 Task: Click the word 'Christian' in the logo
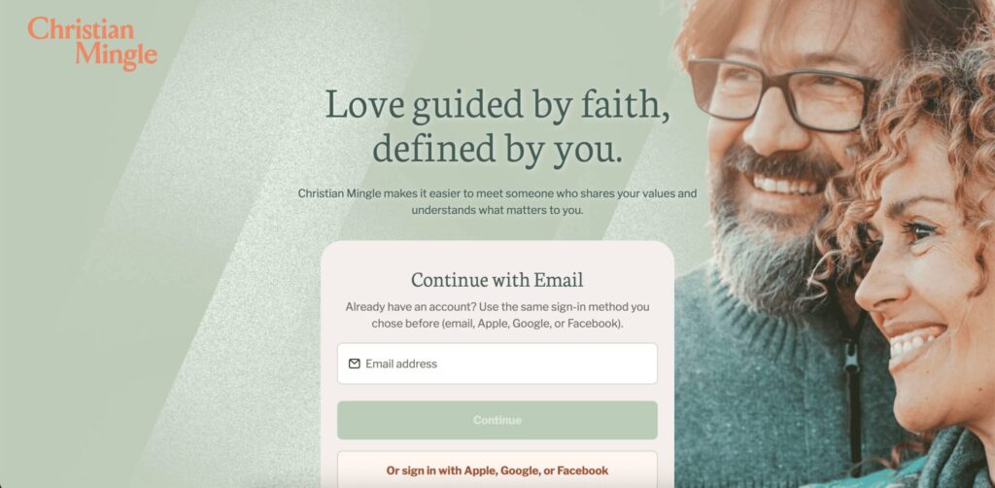tap(82, 29)
